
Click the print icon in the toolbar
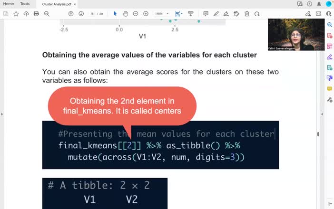click(36, 14)
